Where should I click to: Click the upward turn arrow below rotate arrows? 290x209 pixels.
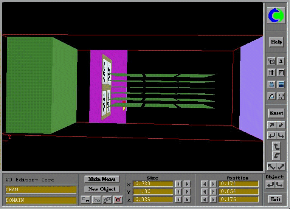(x=276, y=147)
